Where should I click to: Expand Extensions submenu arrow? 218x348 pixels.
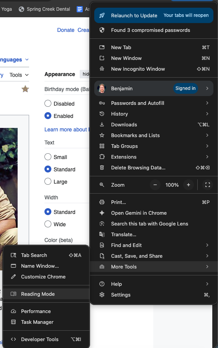tap(207, 157)
